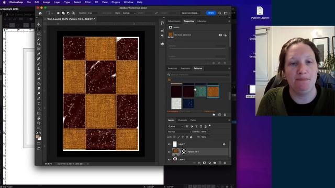Viewport: 335px width, 188px height.
Task: Open Layers panel flyout menu
Action: pos(229,120)
